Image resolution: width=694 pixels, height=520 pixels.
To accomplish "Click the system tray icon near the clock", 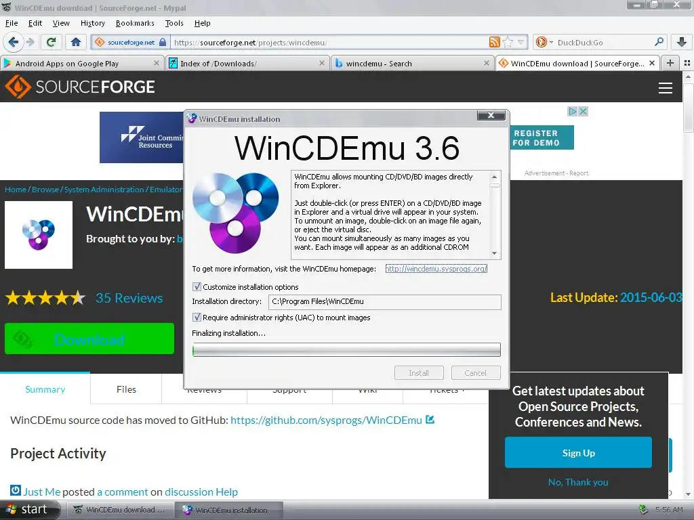I will click(x=644, y=510).
